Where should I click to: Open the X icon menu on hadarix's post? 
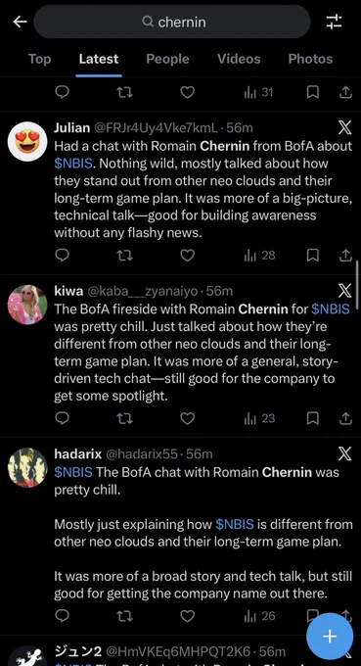[344, 454]
